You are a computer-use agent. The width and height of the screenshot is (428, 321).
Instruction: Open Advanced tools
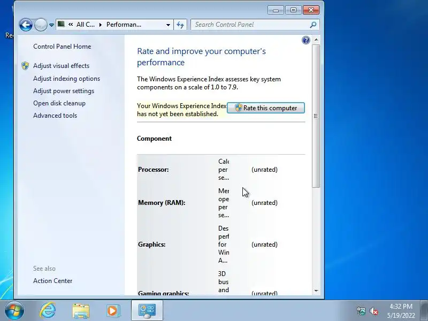[x=55, y=116]
